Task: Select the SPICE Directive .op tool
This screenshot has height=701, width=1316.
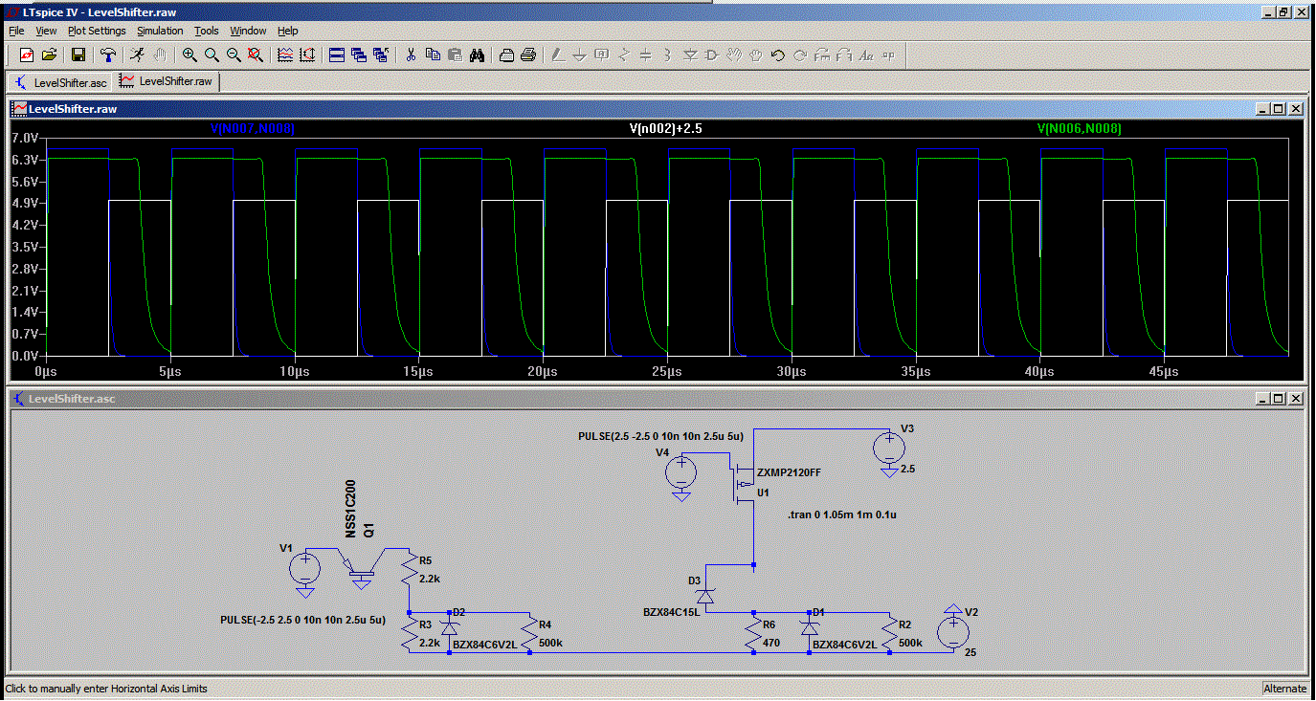Action: pos(888,55)
